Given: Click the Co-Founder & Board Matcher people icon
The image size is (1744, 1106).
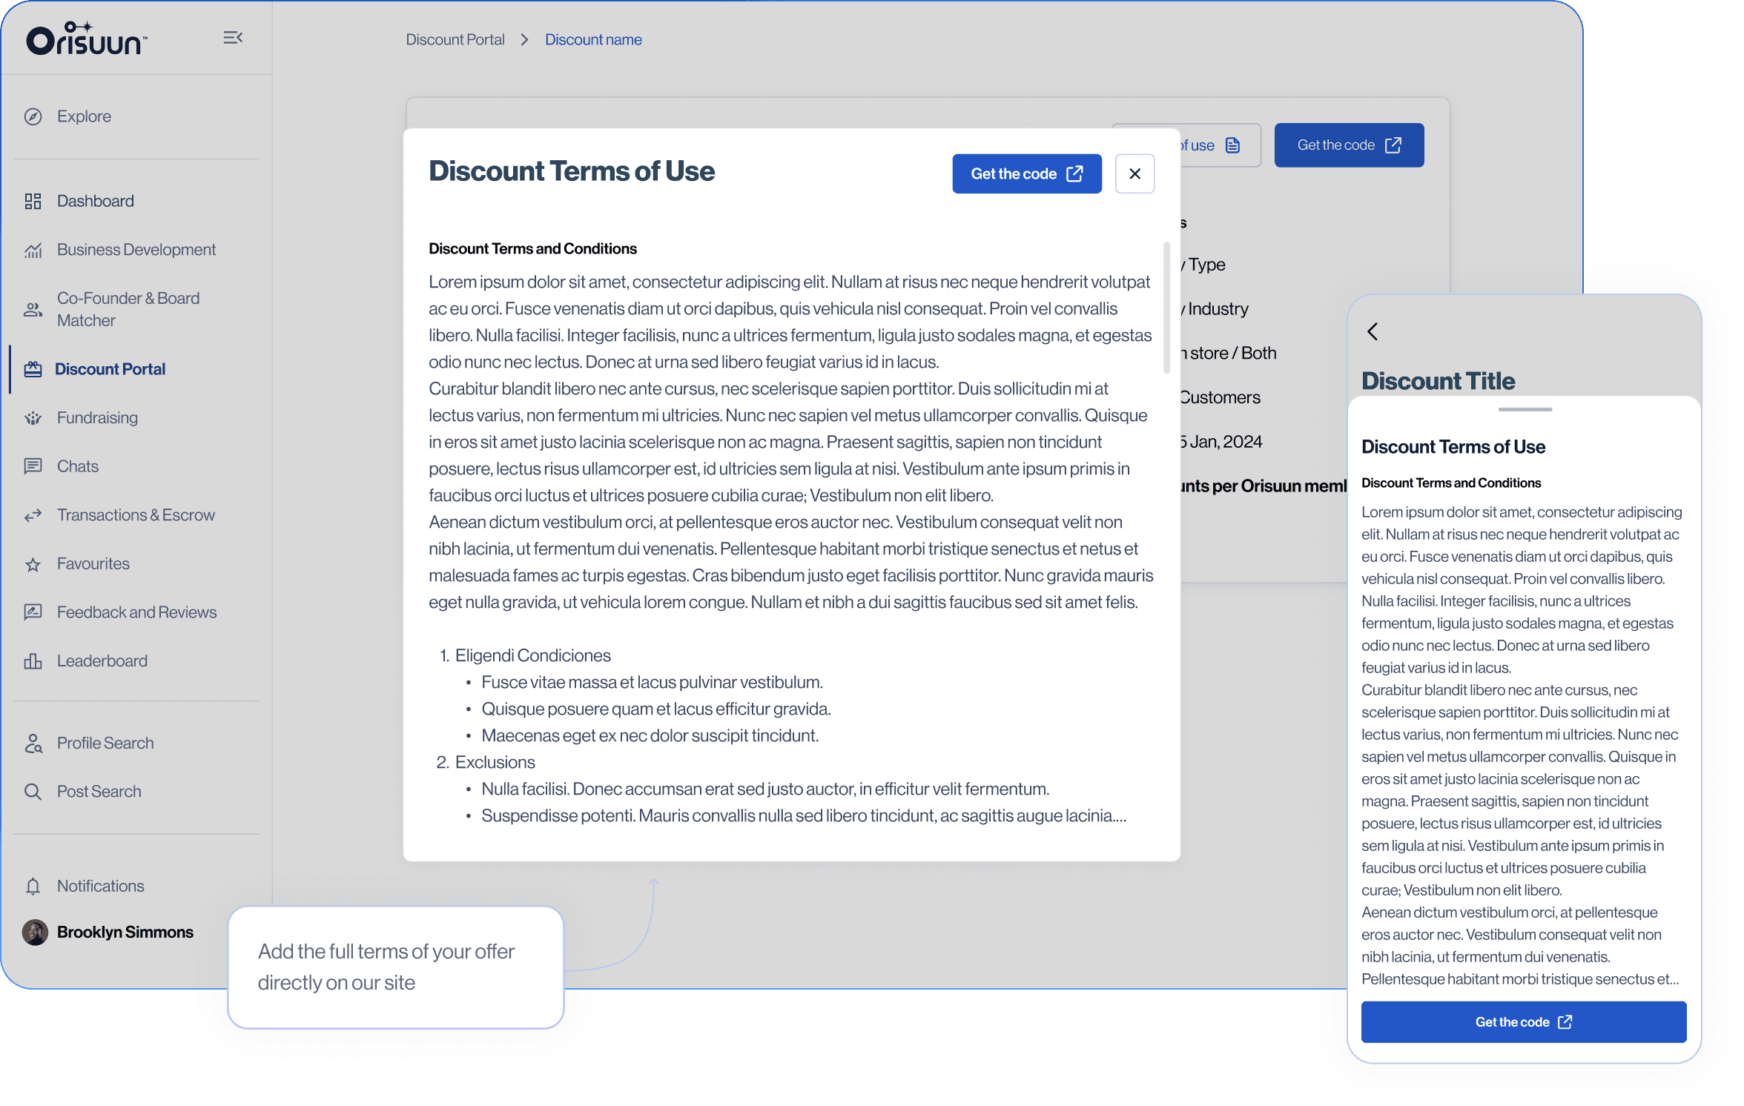Looking at the screenshot, I should coord(33,309).
